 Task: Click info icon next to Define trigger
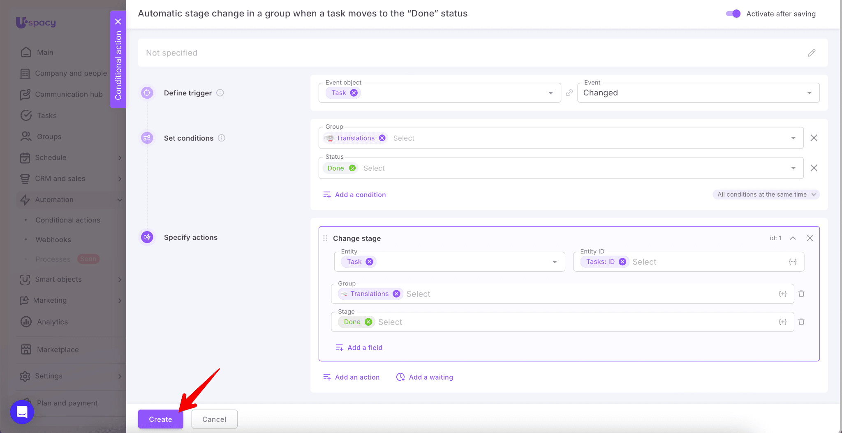[x=220, y=93]
